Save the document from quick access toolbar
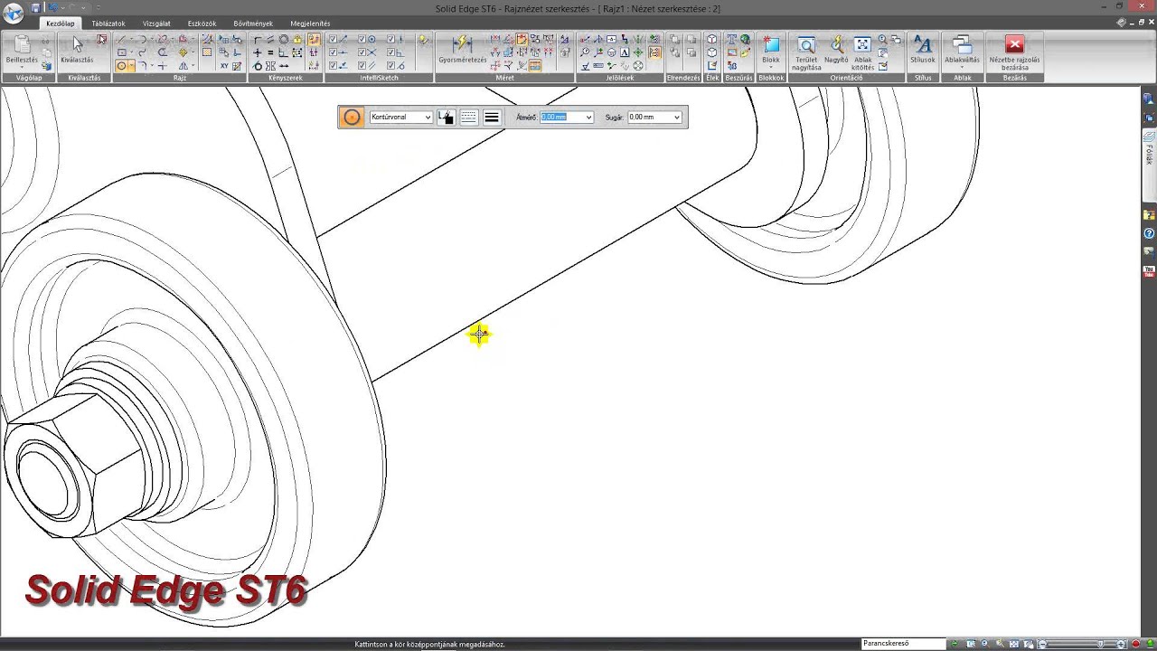 [x=36, y=7]
